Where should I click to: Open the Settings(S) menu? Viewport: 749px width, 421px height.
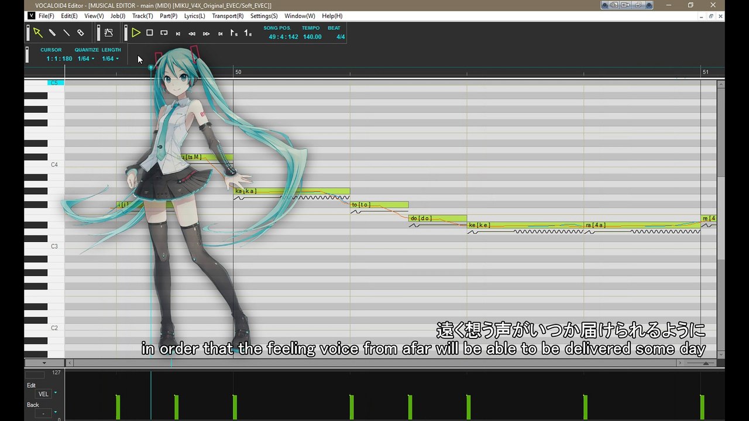pos(264,16)
